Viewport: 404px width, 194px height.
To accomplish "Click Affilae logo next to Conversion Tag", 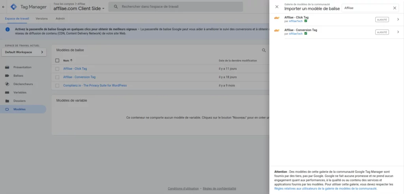I will pyautogui.click(x=277, y=30).
